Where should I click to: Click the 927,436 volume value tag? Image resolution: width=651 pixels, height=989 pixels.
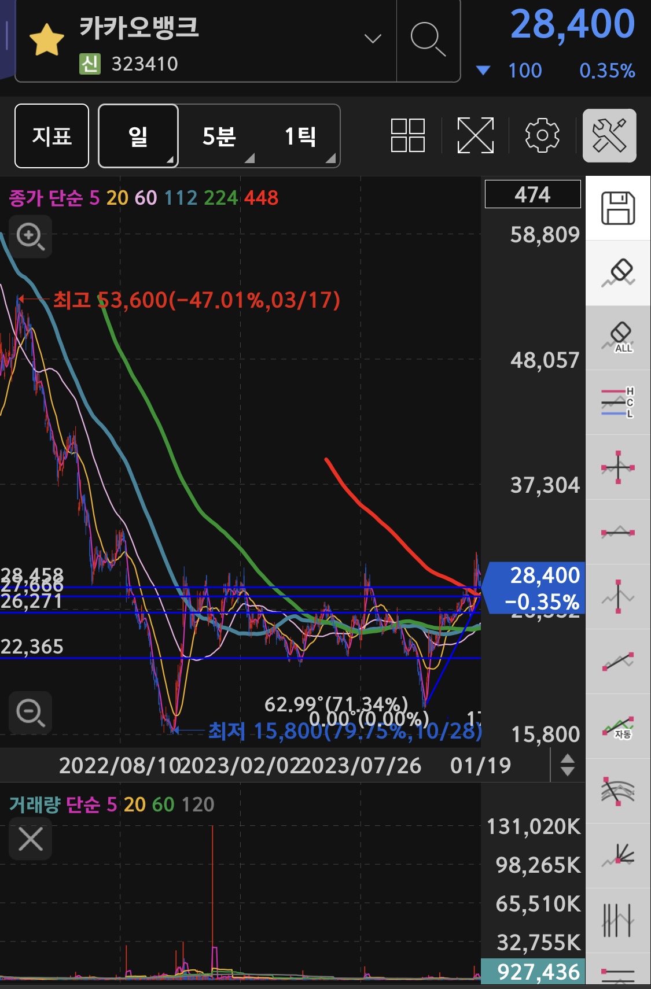click(533, 972)
